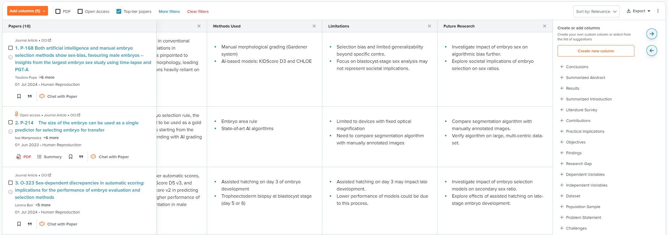Toggle the Open Access filter checkbox
Image resolution: width=668 pixels, height=235 pixels.
[x=80, y=11]
